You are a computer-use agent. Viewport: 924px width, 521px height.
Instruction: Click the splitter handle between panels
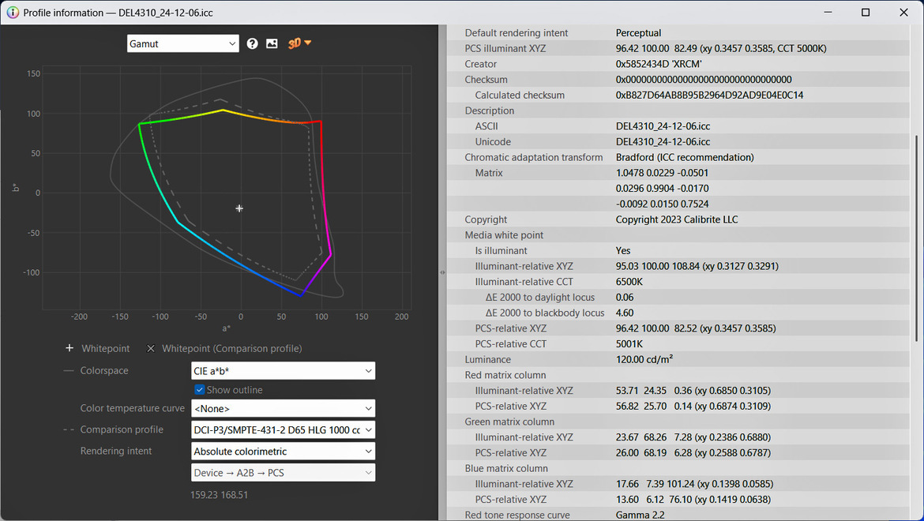click(x=442, y=272)
